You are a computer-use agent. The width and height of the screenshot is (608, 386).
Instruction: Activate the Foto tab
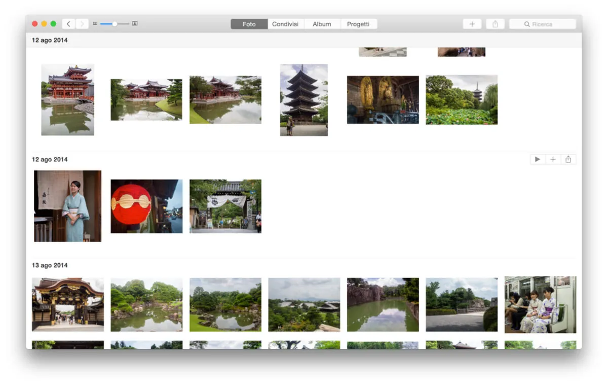[249, 23]
